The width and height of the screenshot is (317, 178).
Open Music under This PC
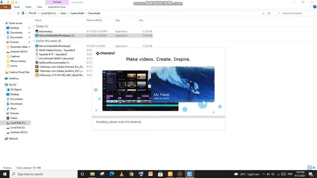pyautogui.click(x=13, y=109)
